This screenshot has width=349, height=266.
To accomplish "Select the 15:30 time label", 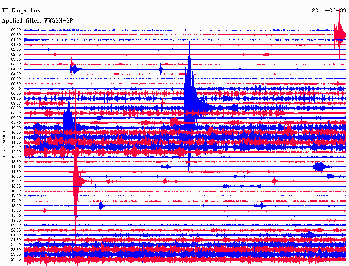I will 16,181.
